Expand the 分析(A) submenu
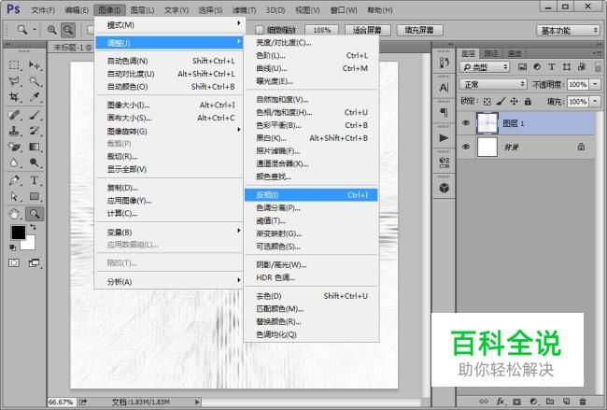607x410 pixels. click(x=169, y=281)
